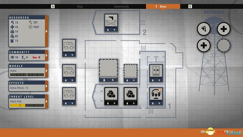
Task: Select the radio headset command center facility
Action: 156,96
